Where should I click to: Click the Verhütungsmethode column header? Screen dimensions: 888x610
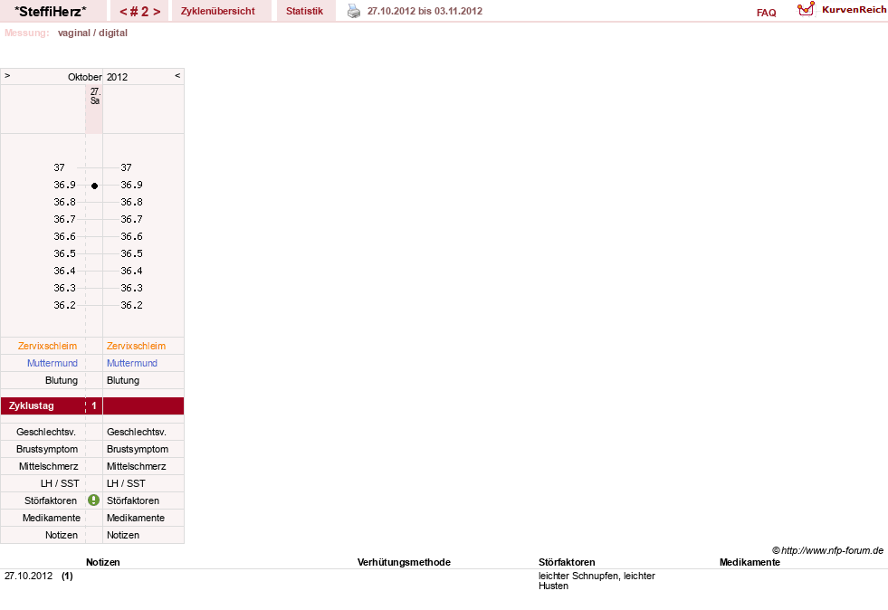pos(404,562)
